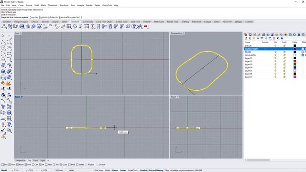Viewport: 306px width, 172px height.
Task: Open the layer panel help icon
Action: pyautogui.click(x=282, y=38)
